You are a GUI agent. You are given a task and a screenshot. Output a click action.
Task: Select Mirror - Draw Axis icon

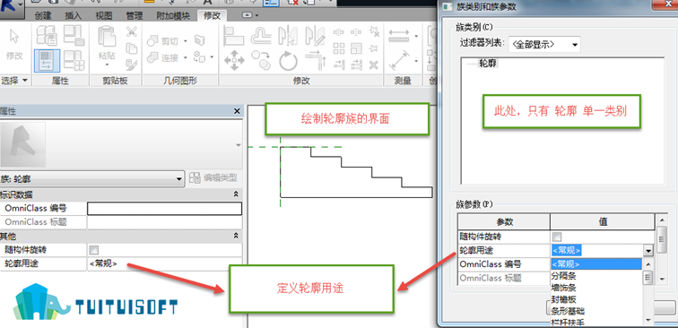315,37
